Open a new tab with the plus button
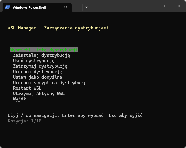The width and height of the screenshot is (186, 148). click(78, 7)
